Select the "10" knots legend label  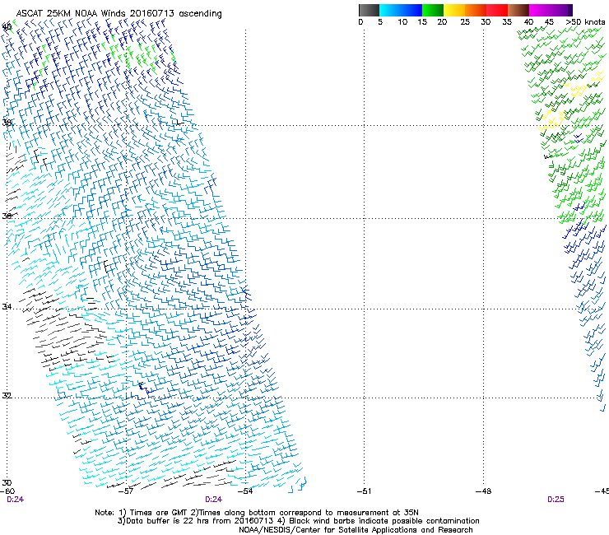click(x=402, y=22)
